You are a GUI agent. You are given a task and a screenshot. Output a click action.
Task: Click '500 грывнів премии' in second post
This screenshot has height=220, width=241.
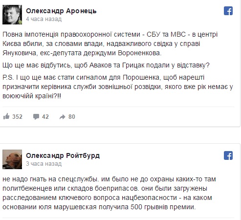(163, 207)
